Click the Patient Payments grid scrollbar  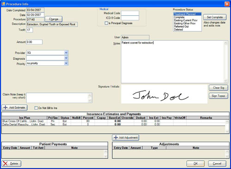[x=106, y=154]
